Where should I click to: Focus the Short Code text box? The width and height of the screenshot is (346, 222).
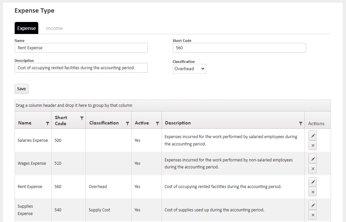239,48
